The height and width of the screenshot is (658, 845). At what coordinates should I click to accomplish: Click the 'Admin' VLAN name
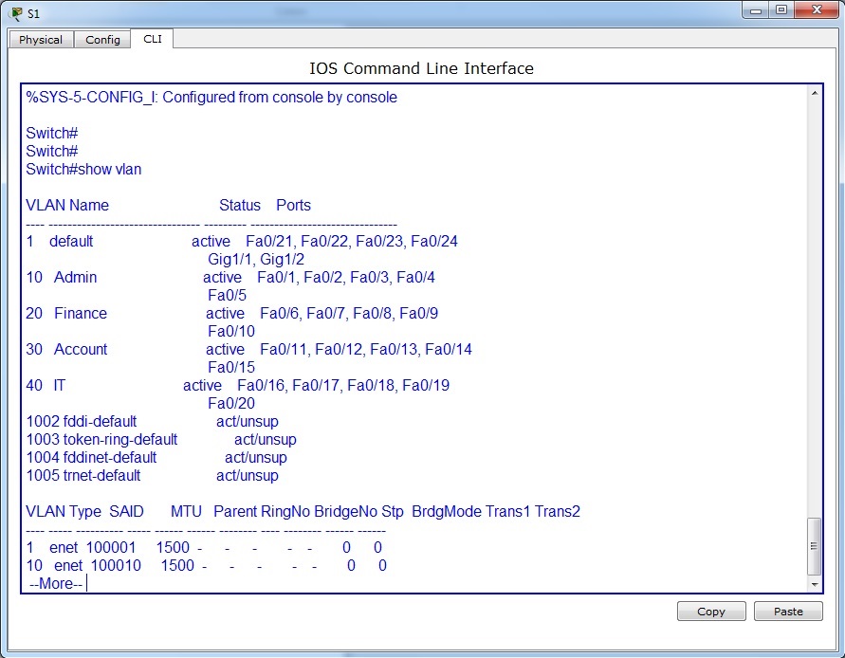(76, 277)
